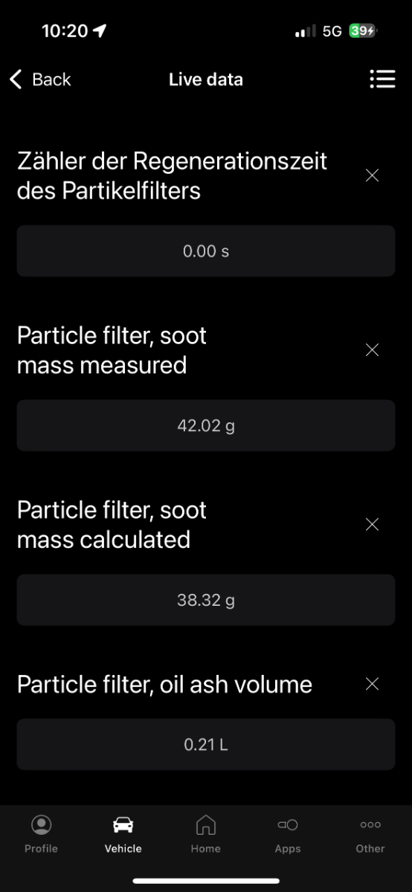Select the soot mass measured label
Viewport: 412px width, 892px height.
coord(112,350)
